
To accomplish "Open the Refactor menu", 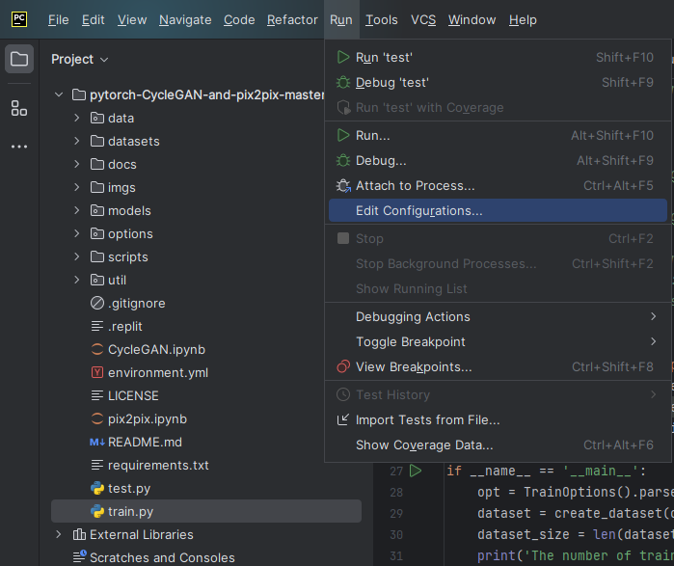I will pyautogui.click(x=292, y=20).
